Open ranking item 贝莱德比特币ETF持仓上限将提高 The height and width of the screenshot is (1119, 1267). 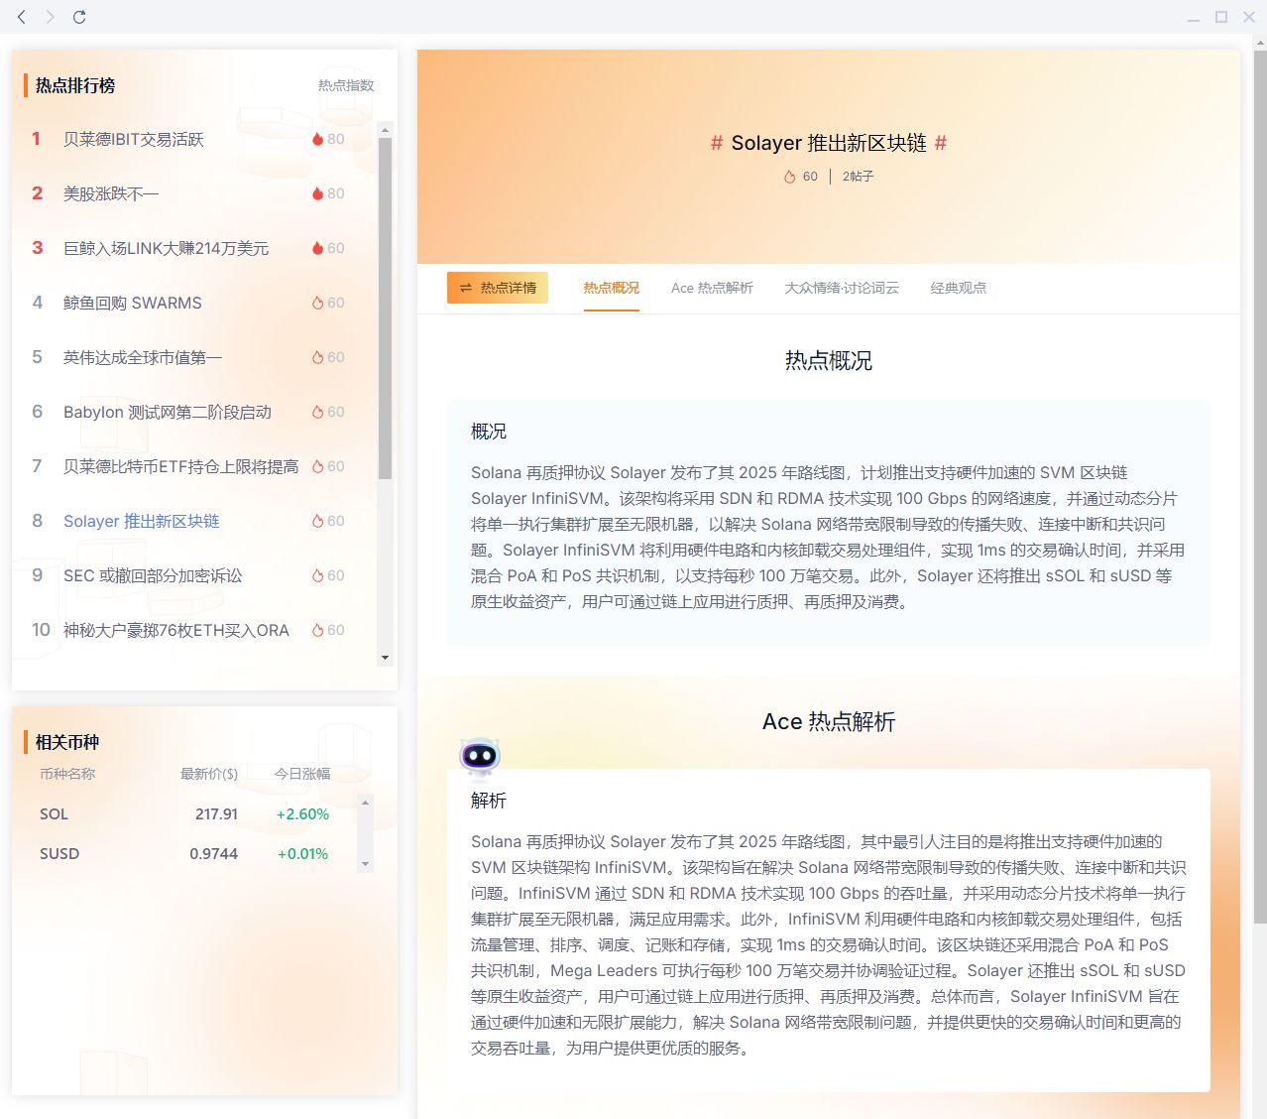click(180, 466)
